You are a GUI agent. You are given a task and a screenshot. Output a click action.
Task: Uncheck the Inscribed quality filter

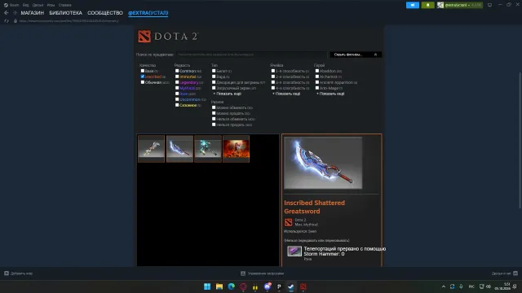143,77
